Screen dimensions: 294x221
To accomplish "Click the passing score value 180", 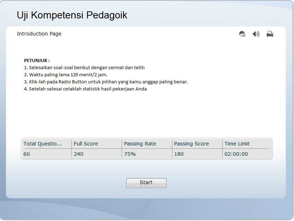I will (x=179, y=154).
